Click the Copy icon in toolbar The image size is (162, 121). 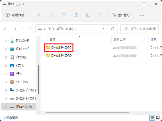(x=51, y=15)
